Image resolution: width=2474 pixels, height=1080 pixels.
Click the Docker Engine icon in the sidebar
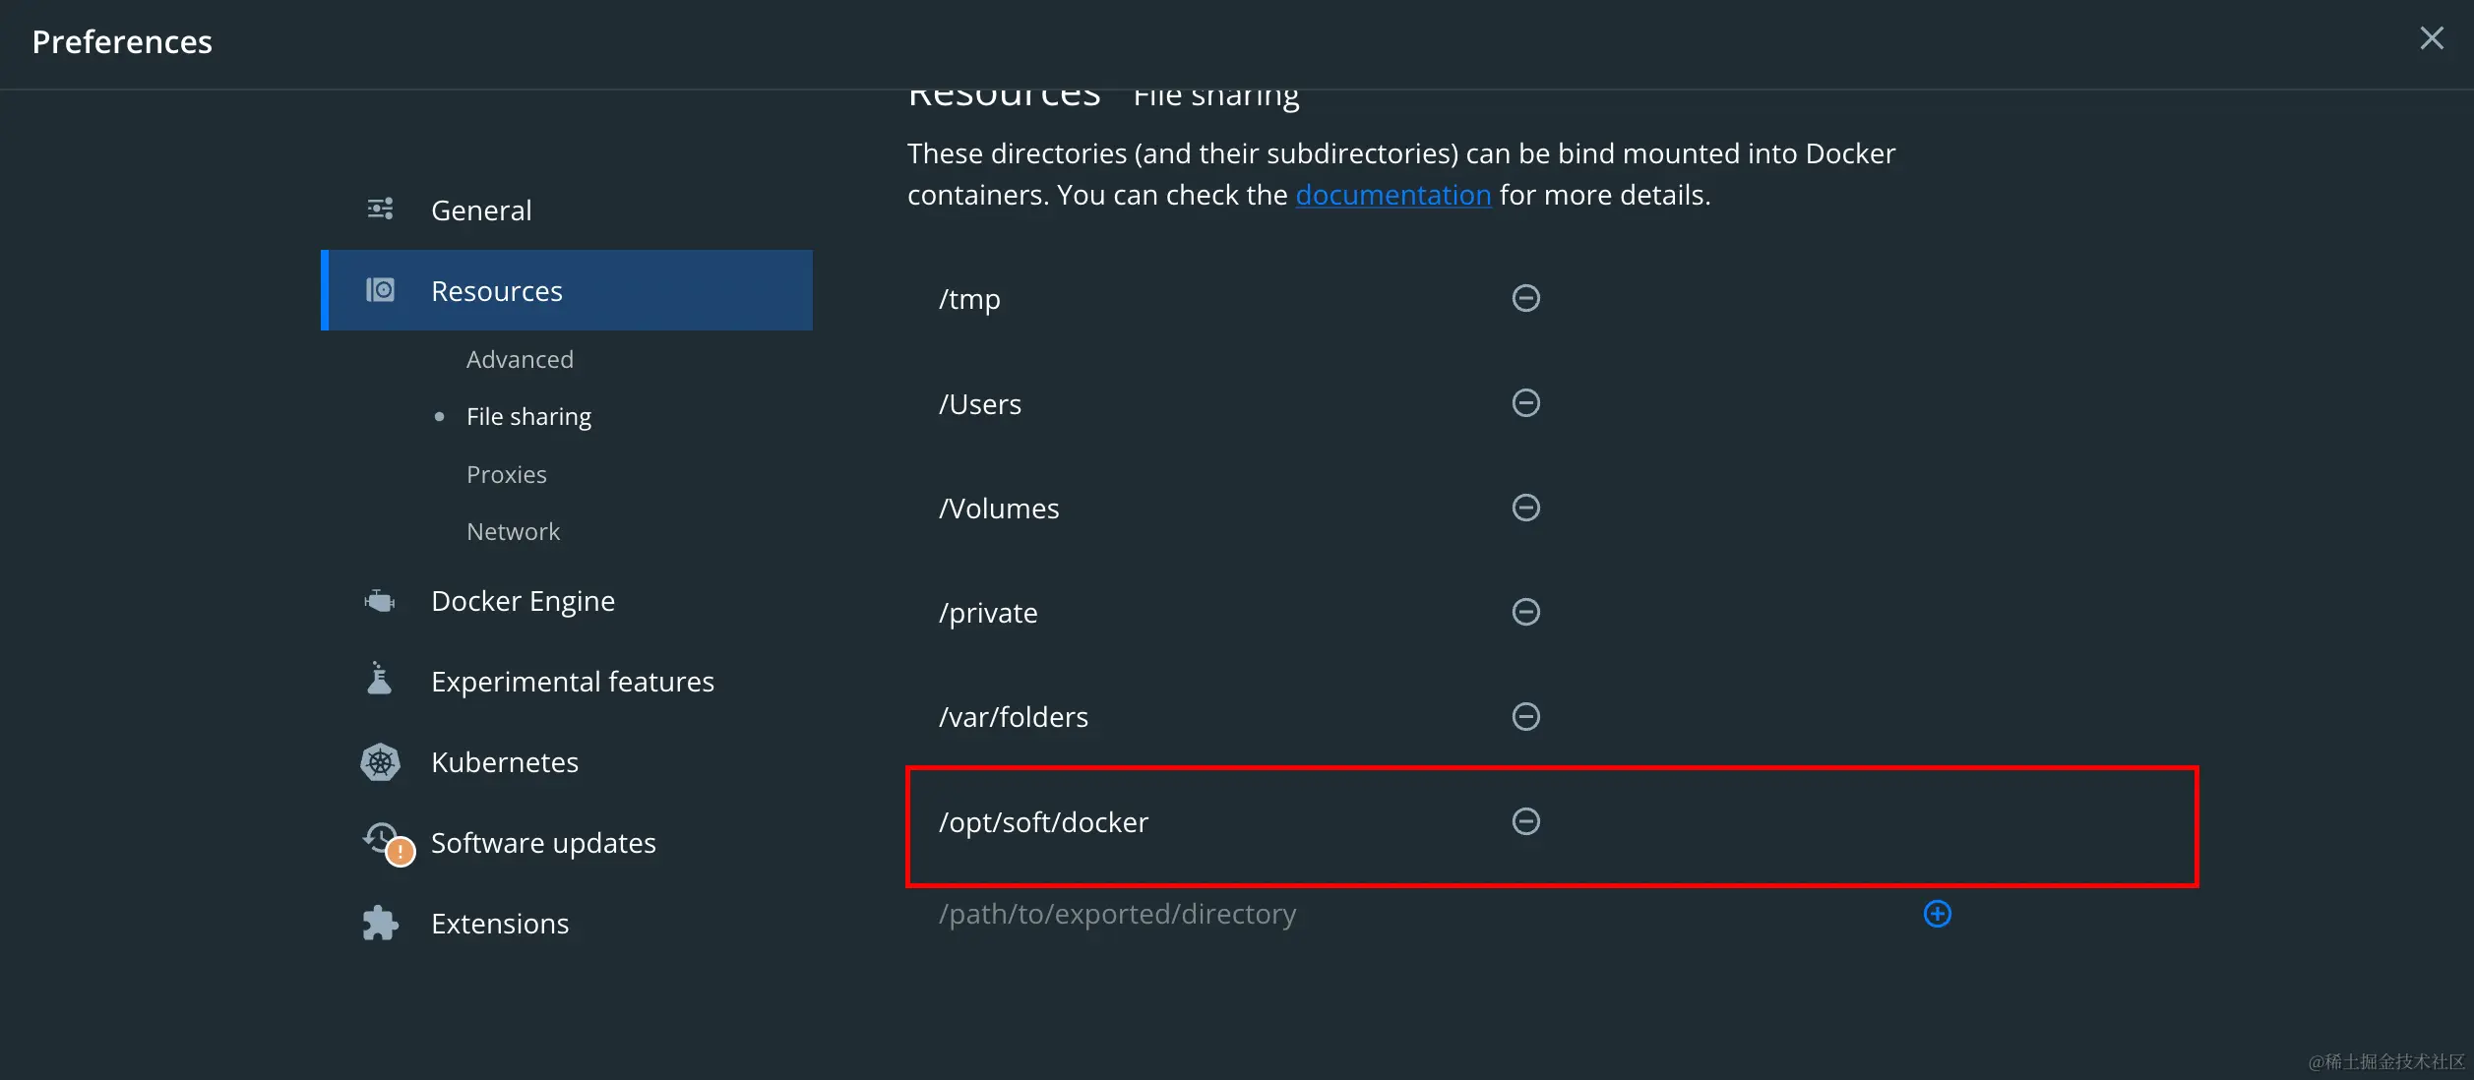[x=380, y=601]
